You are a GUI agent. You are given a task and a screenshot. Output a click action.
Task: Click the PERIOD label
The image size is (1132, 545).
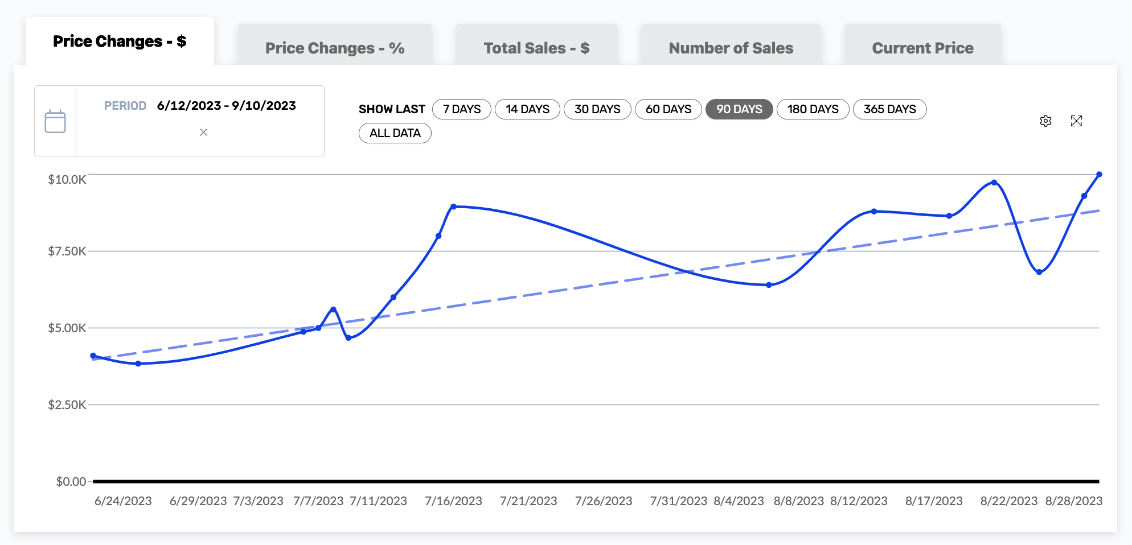pyautogui.click(x=125, y=106)
